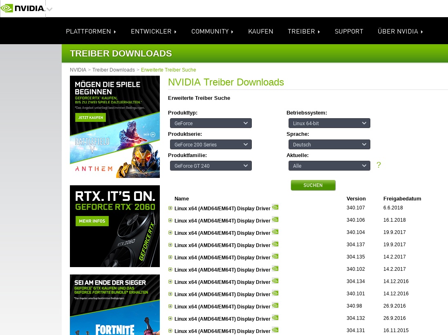Expand driver row version 304.131
Viewport: 448px width, 335px height.
coord(170,331)
